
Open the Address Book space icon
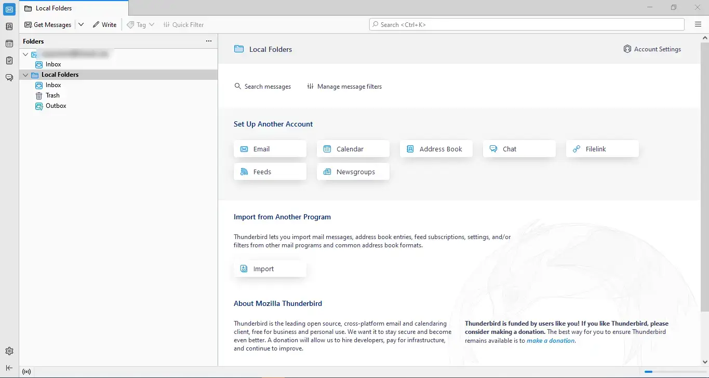coord(9,26)
